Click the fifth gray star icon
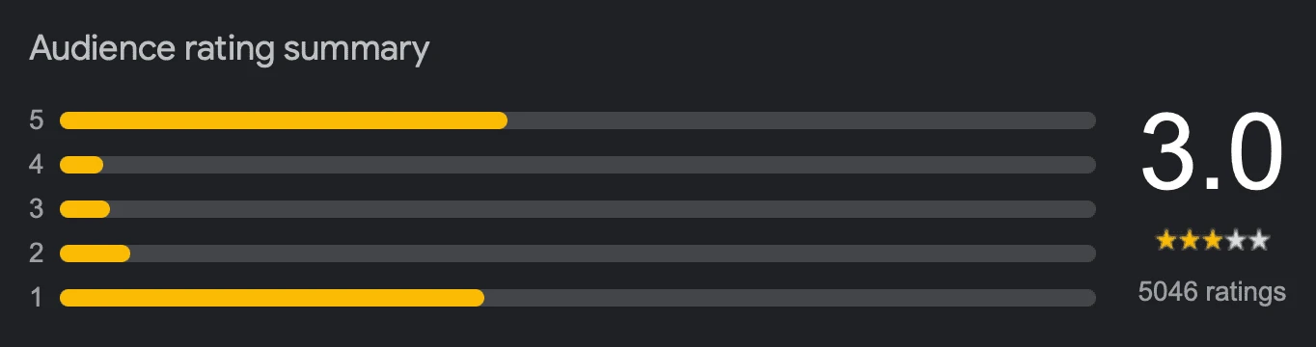This screenshot has height=347, width=1316. point(1258,241)
